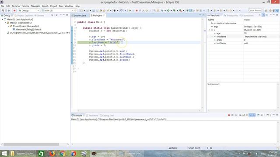280x157 pixels.
Task: Click the Quick Access search field
Action: point(255,10)
